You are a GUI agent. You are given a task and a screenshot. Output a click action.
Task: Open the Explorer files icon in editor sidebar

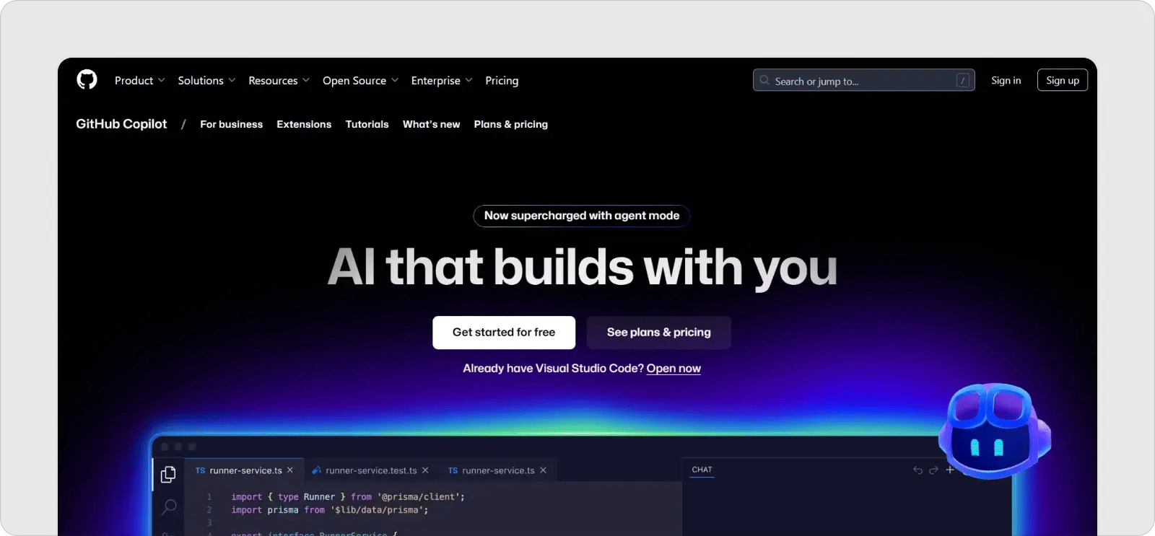[x=168, y=474]
